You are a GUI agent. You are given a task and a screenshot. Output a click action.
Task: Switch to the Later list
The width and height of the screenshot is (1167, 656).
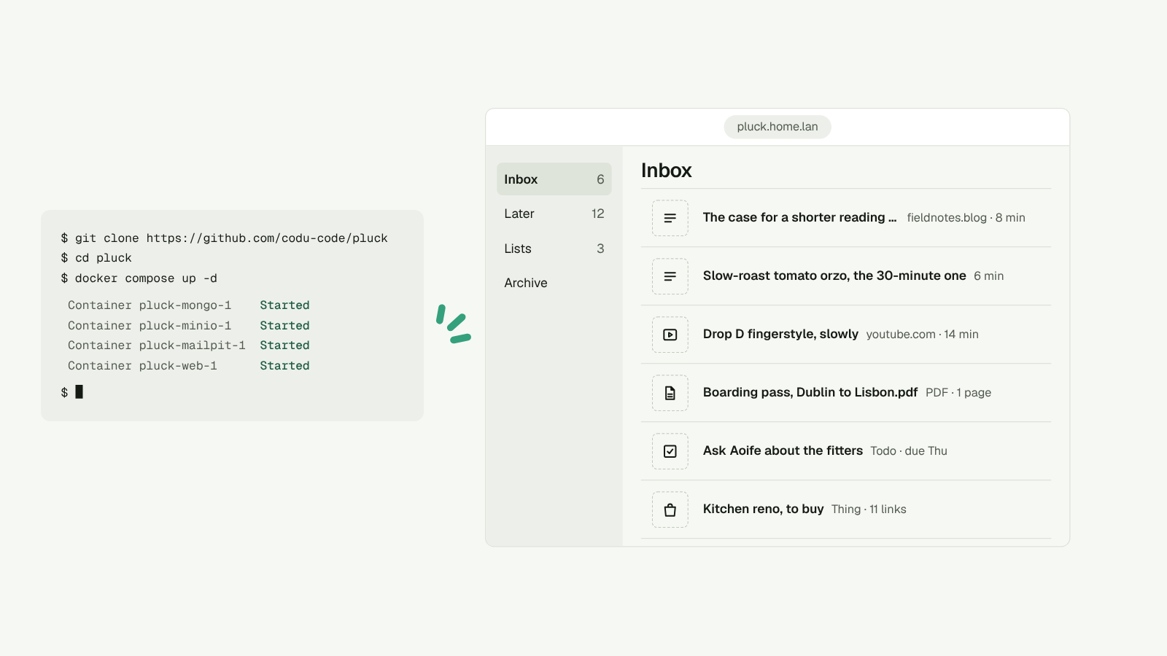554,214
